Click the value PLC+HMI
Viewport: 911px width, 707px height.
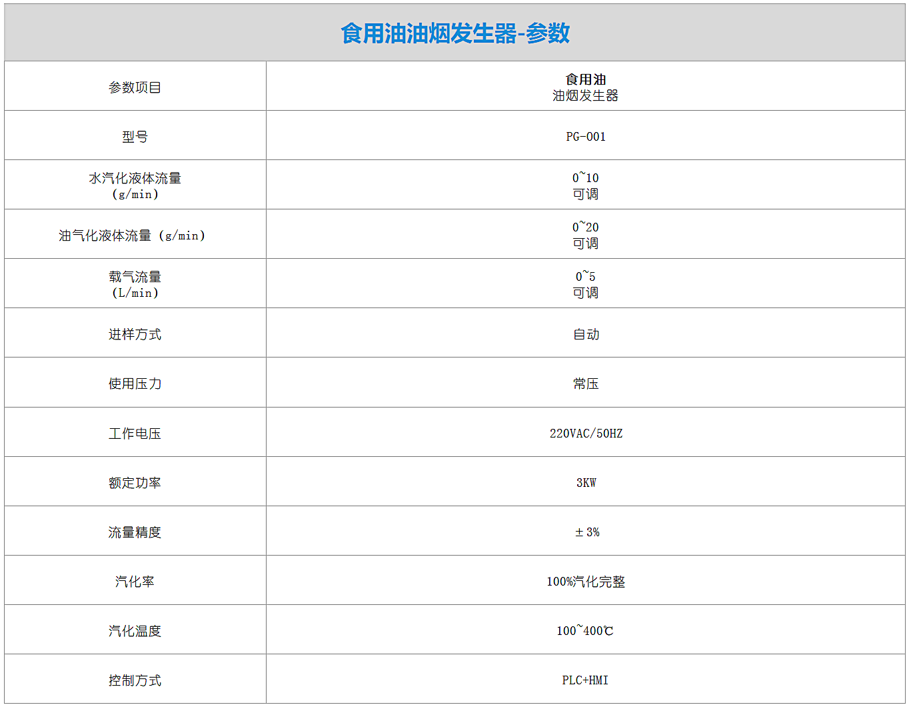click(x=585, y=680)
